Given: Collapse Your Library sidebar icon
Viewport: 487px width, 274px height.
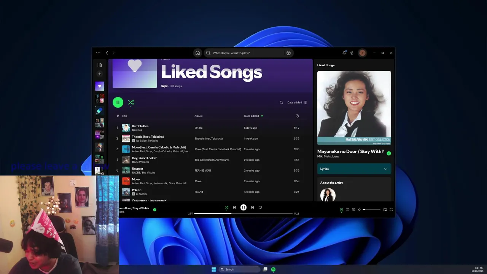Looking at the screenshot, I should point(100,65).
